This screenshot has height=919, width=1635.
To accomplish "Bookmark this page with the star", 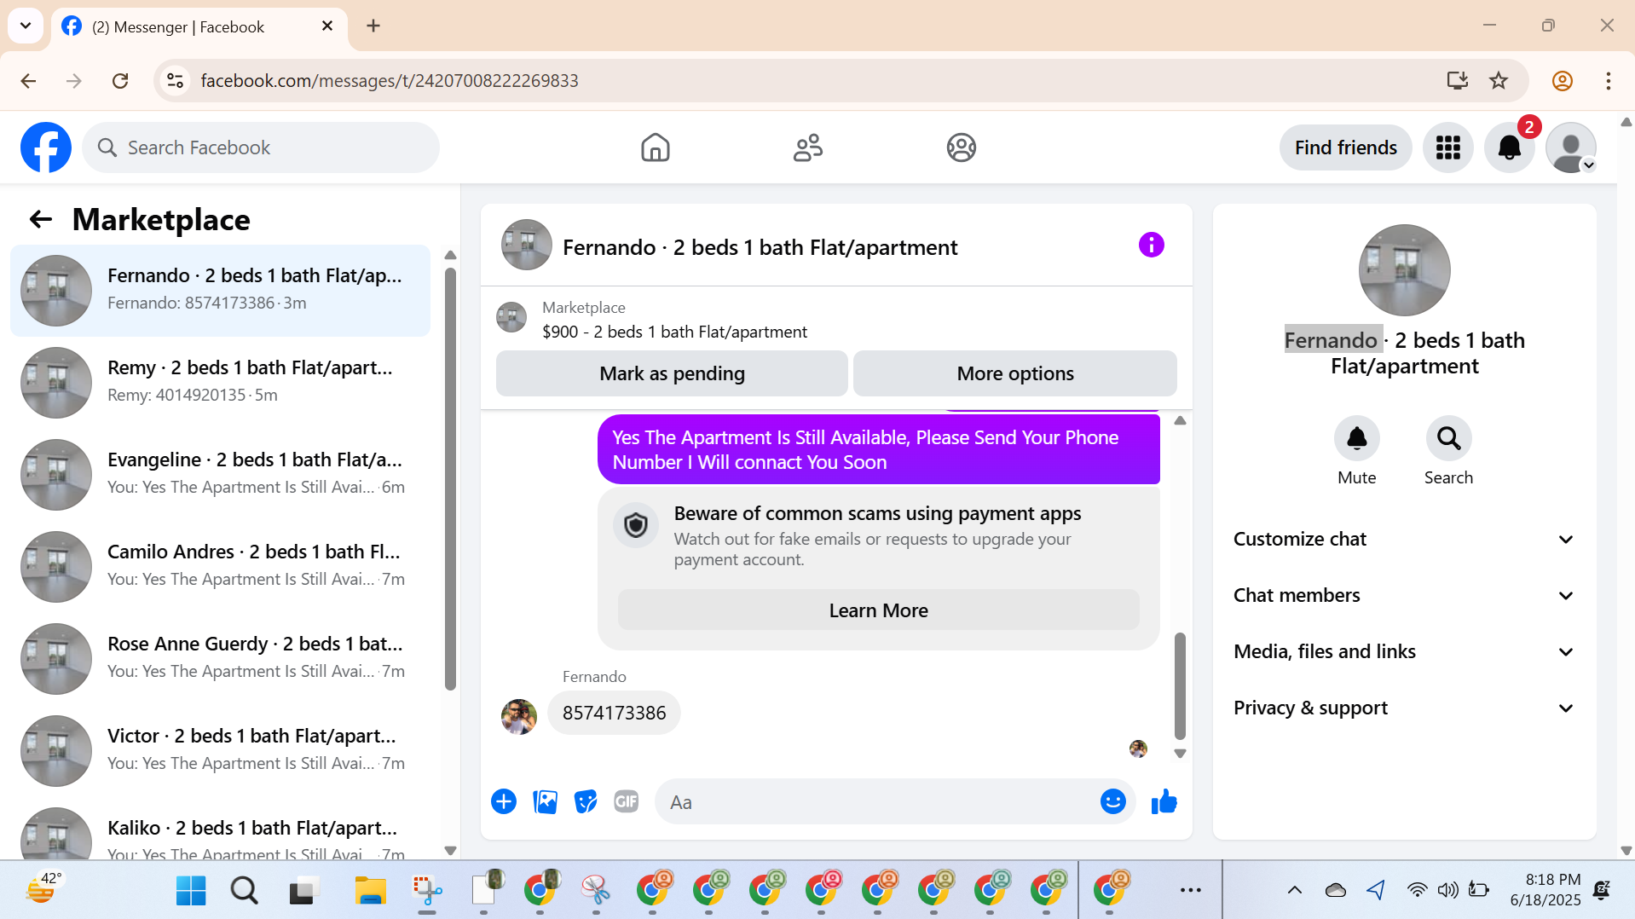I will [x=1498, y=81].
